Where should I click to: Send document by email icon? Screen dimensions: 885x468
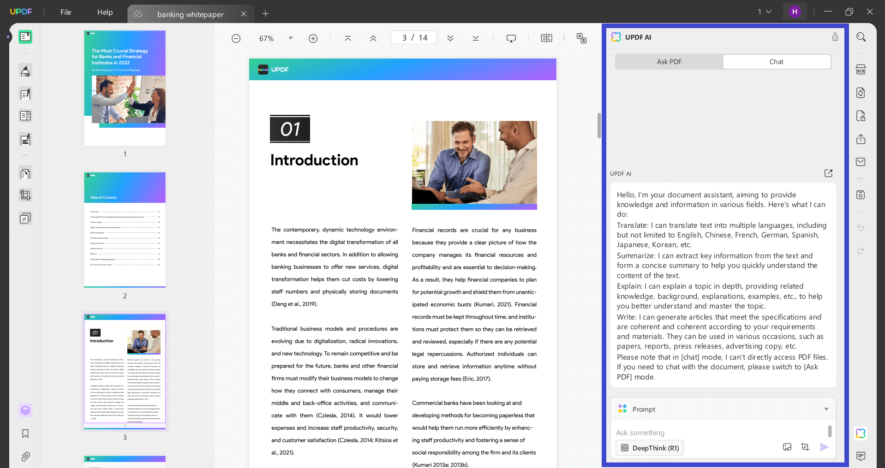click(x=861, y=162)
